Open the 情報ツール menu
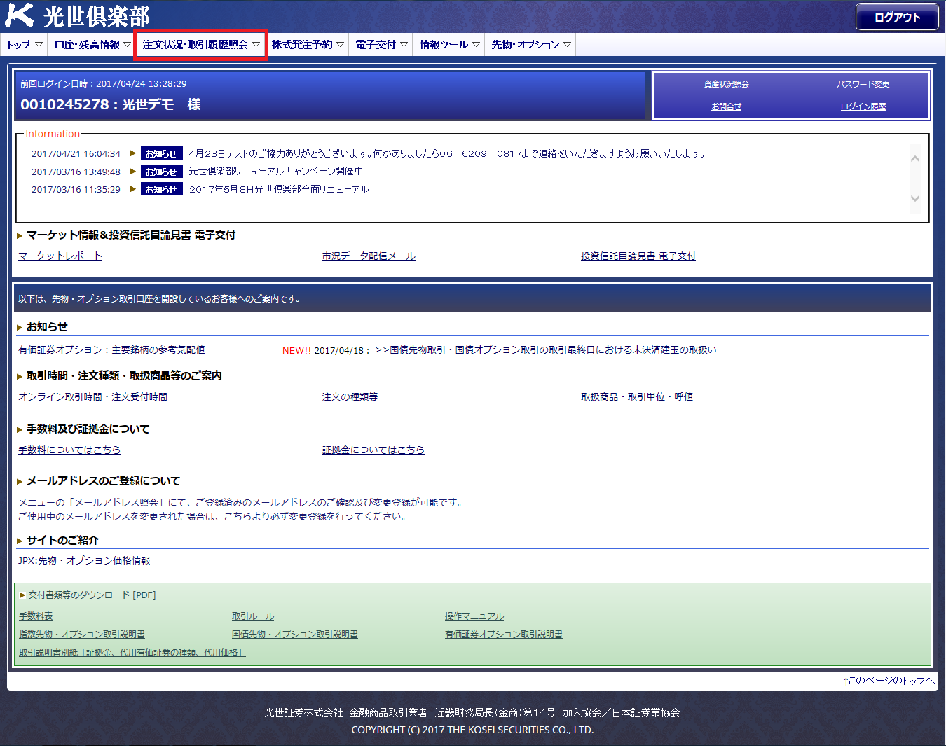The height and width of the screenshot is (748, 946). [x=449, y=44]
